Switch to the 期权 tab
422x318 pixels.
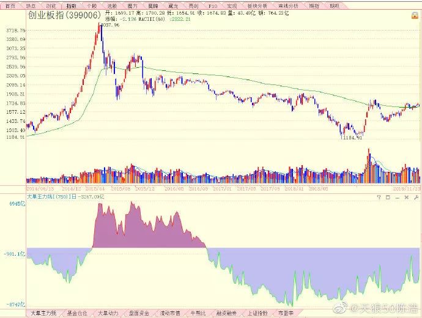pyautogui.click(x=335, y=6)
